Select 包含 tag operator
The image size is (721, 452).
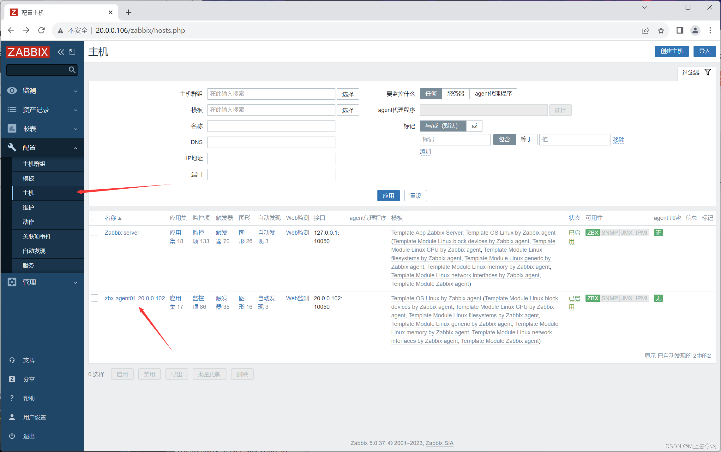(504, 139)
